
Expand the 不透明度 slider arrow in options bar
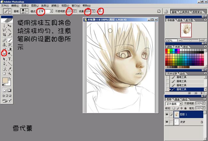(x=75, y=11)
